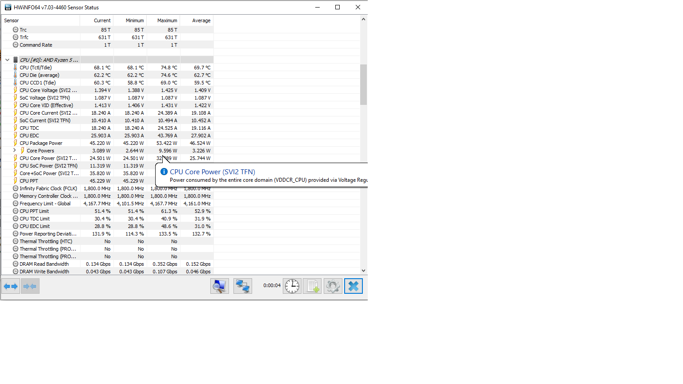Click the 1.409 V average core voltage
683x384 pixels.
tap(202, 90)
